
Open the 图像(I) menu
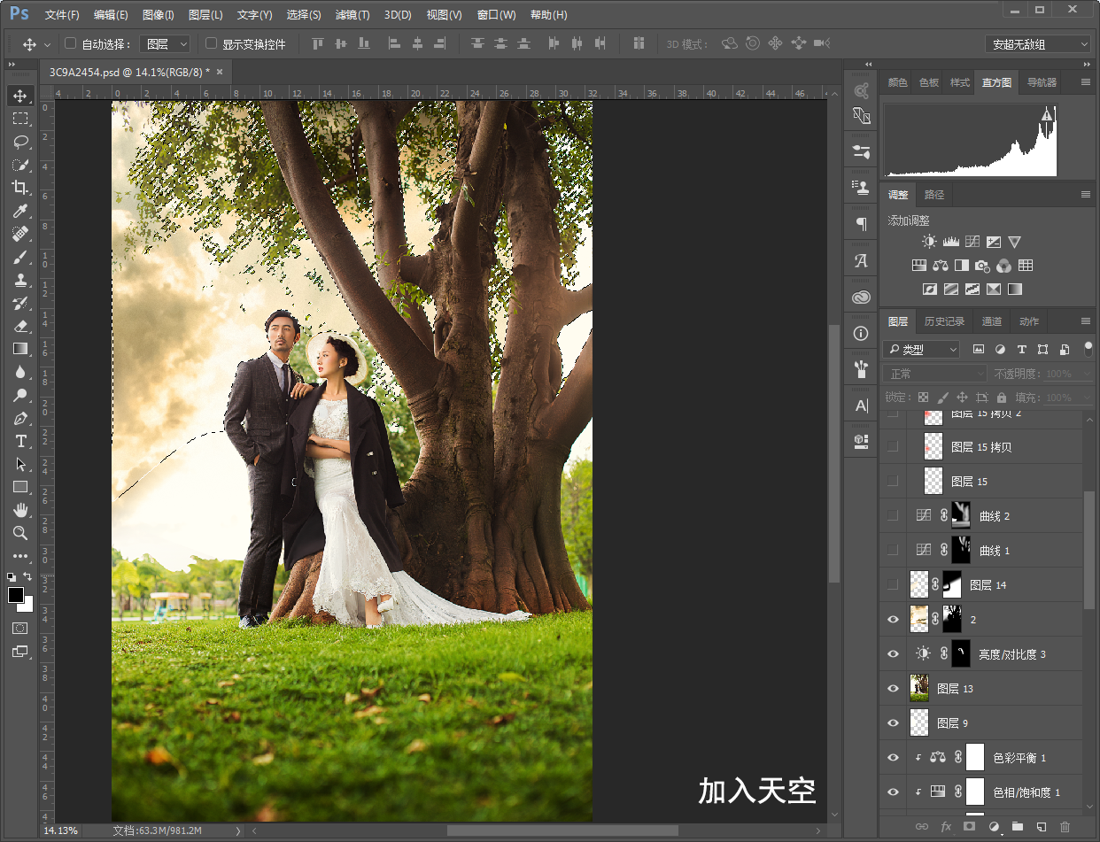point(159,15)
